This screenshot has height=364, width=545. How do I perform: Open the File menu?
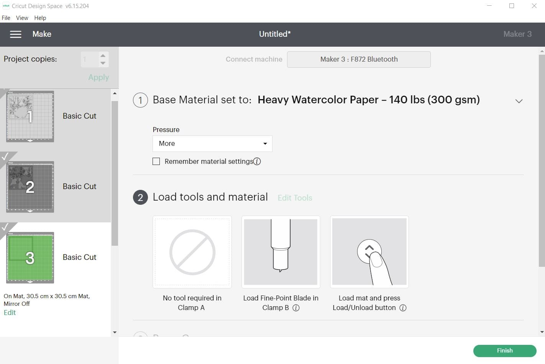(x=6, y=18)
